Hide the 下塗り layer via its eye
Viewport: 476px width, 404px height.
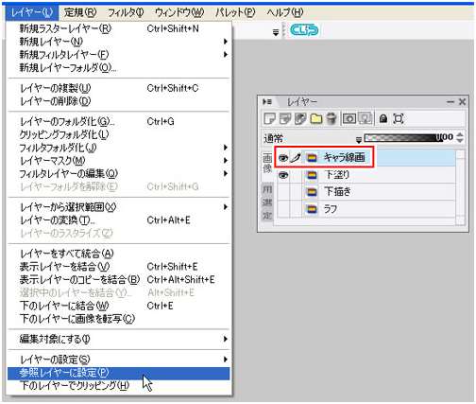click(x=283, y=175)
